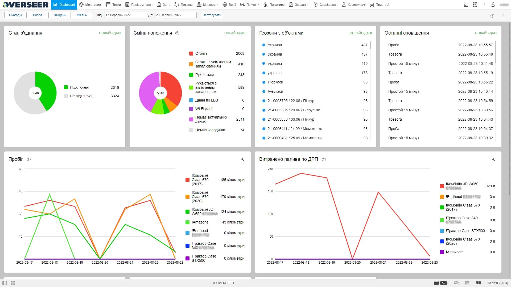Click the Від start date field
511x287 pixels.
point(125,15)
